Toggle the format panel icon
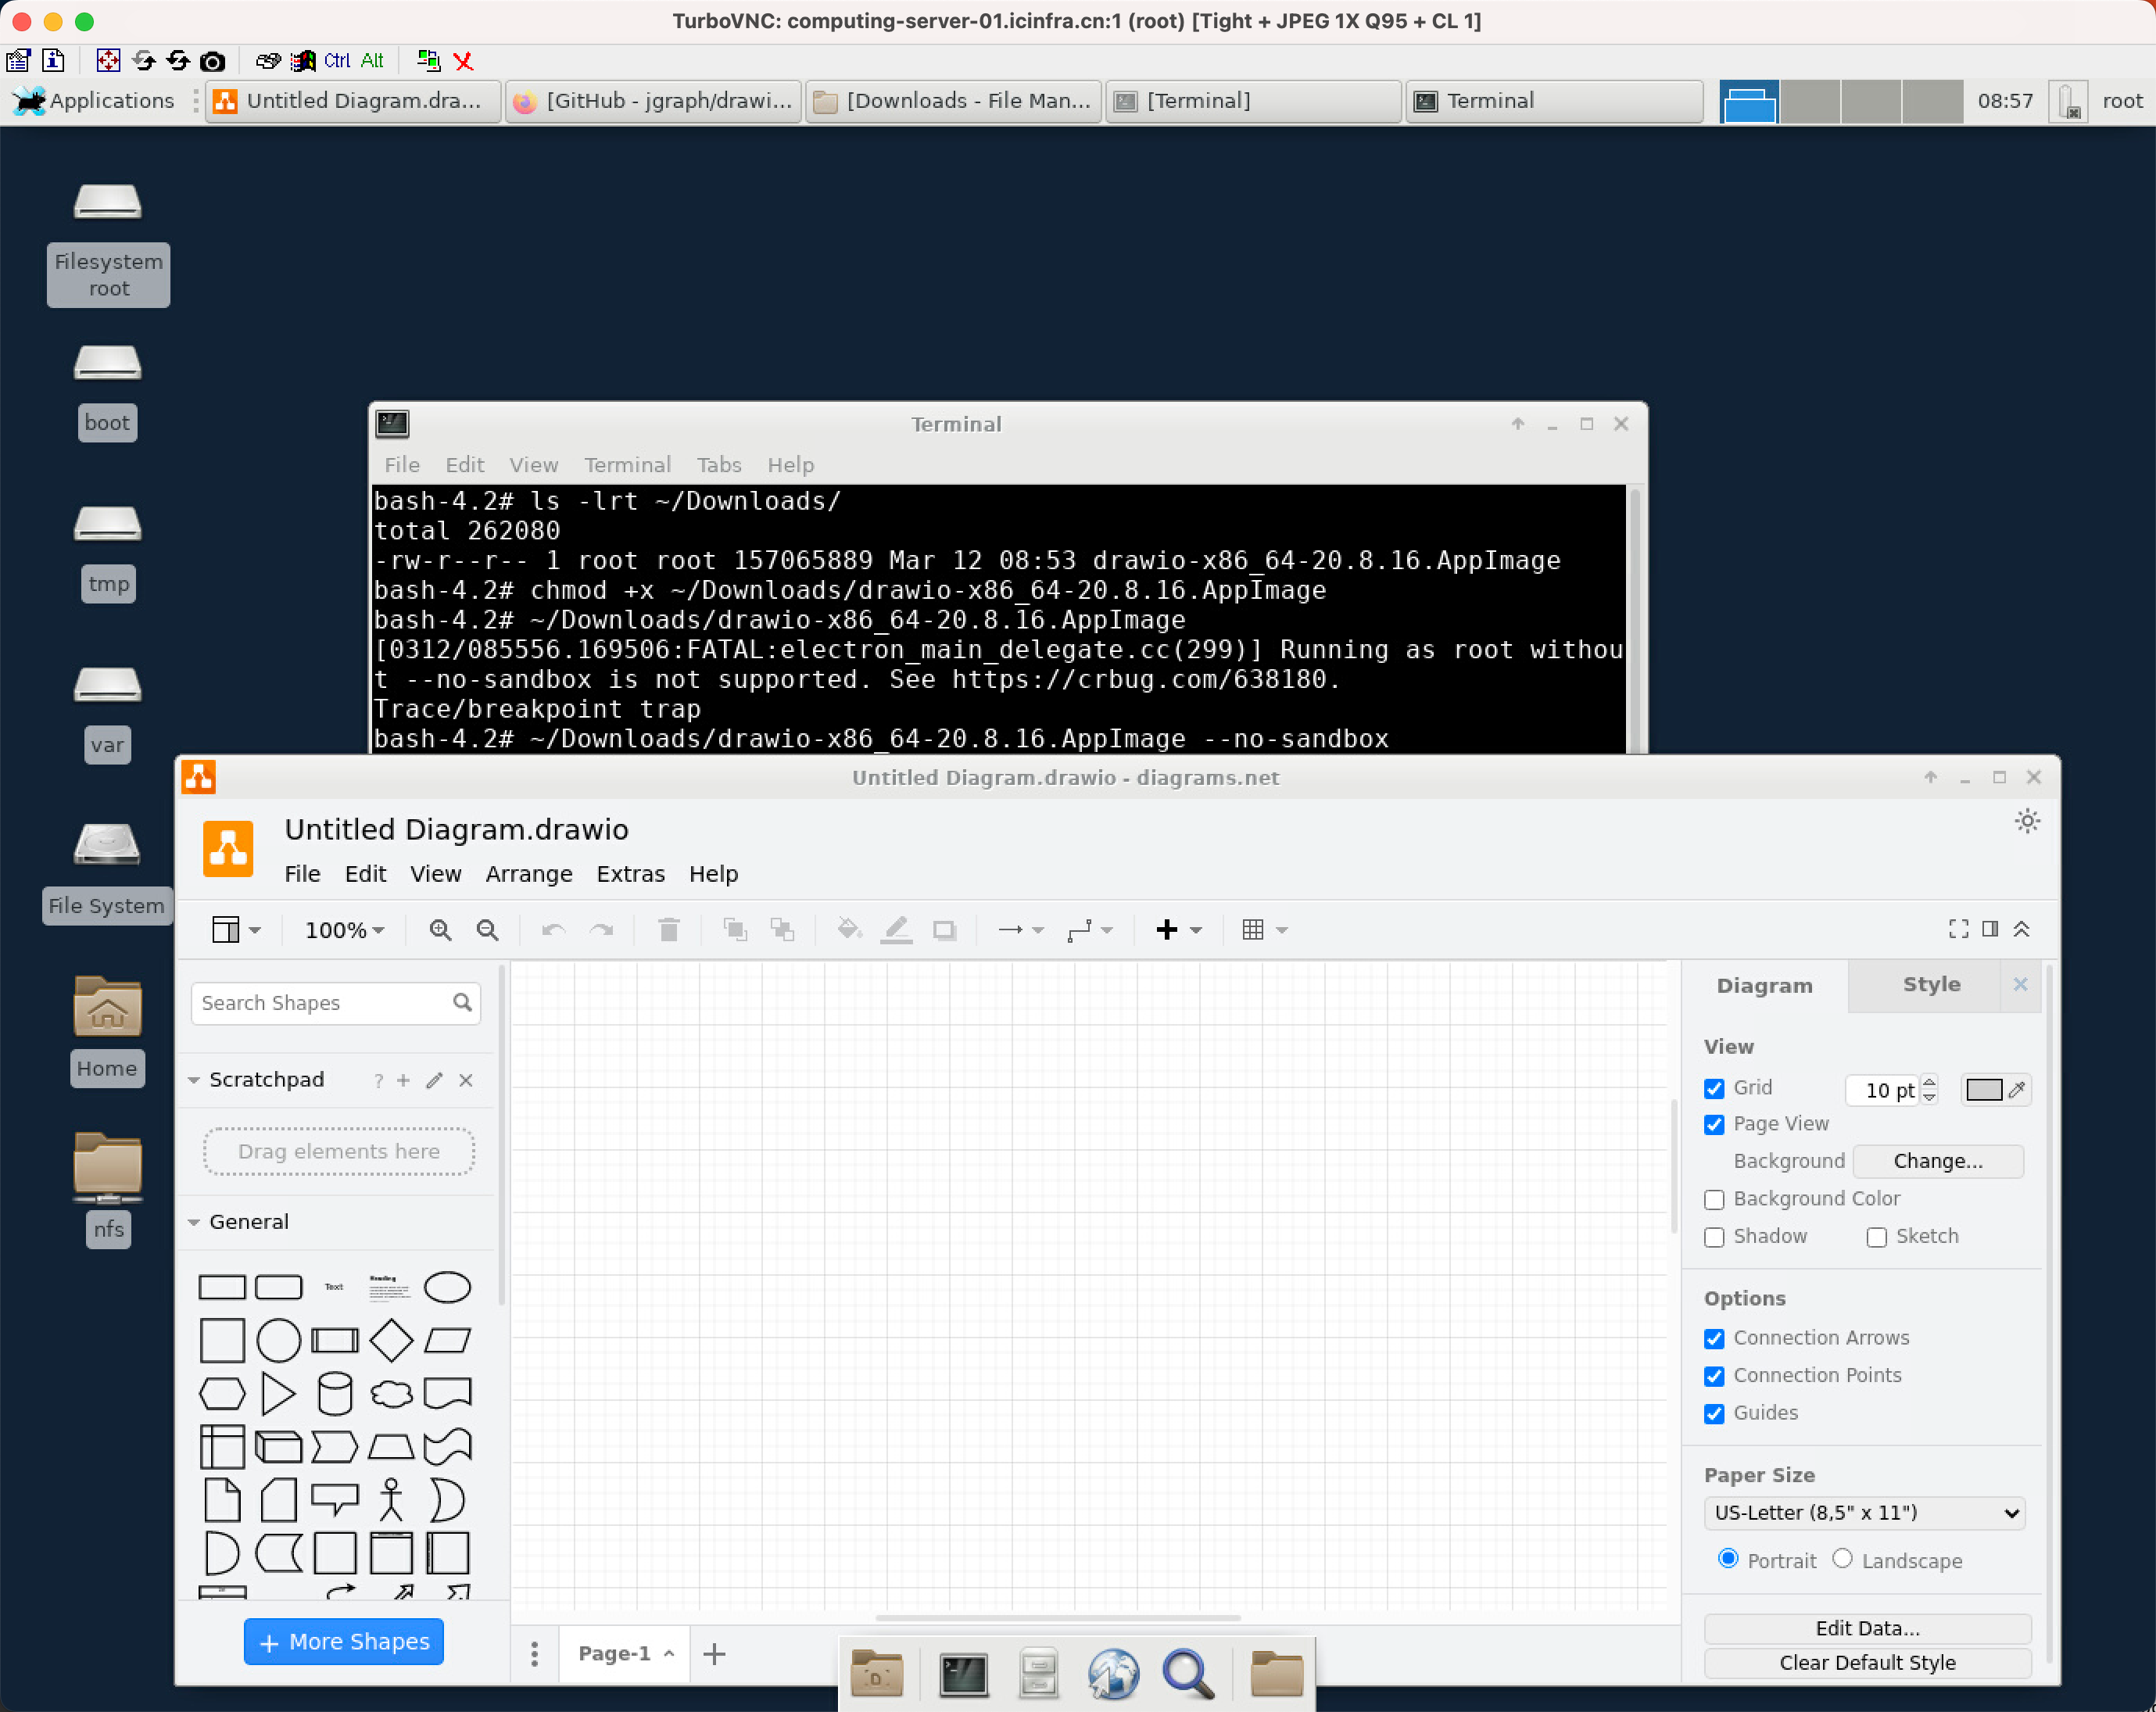 pyautogui.click(x=1990, y=929)
